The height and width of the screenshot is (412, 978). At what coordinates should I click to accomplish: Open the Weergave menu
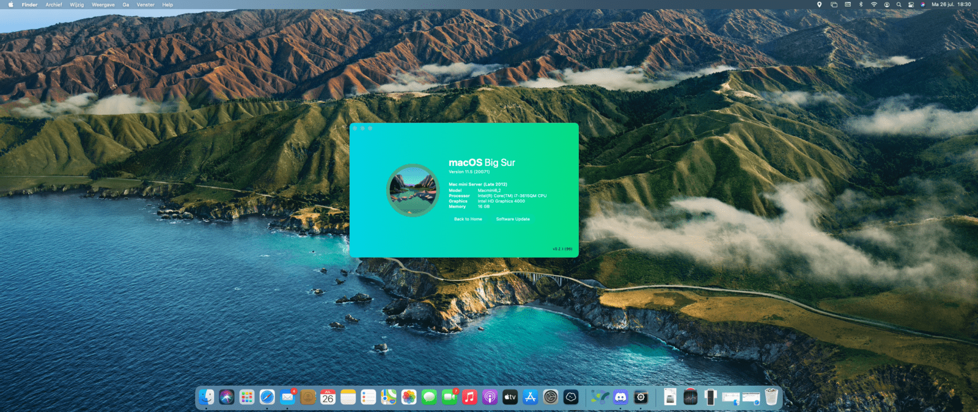click(x=103, y=4)
